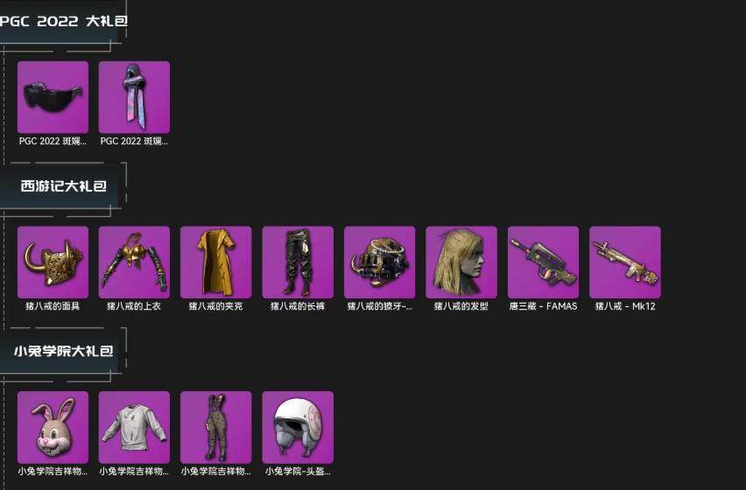The image size is (746, 490).
Task: Select the pink bunny head mascot icon
Action: click(x=53, y=427)
